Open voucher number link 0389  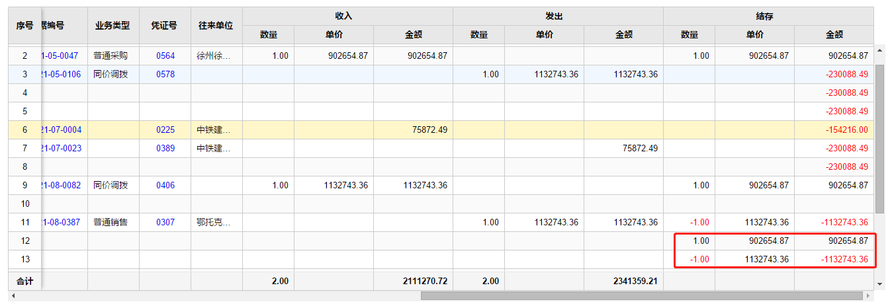point(165,149)
